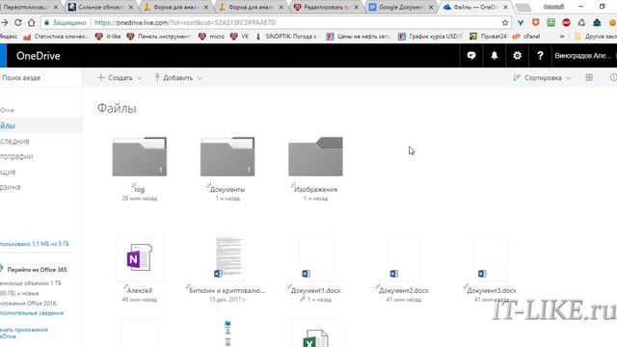Viewport: 617px width, 347px height.
Task: Click Перейти на Office 365
Action: 37,270
